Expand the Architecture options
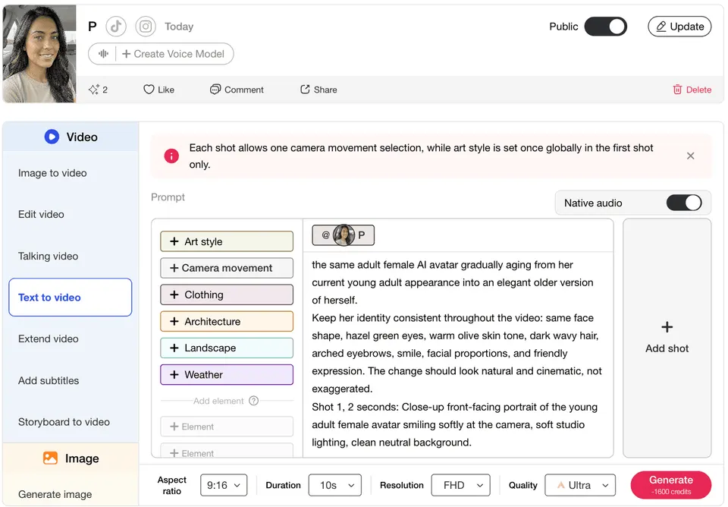This screenshot has height=507, width=728. pyautogui.click(x=227, y=321)
